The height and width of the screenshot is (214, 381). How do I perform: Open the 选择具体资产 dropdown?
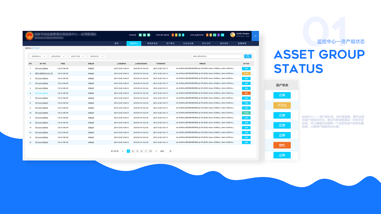(x=97, y=56)
